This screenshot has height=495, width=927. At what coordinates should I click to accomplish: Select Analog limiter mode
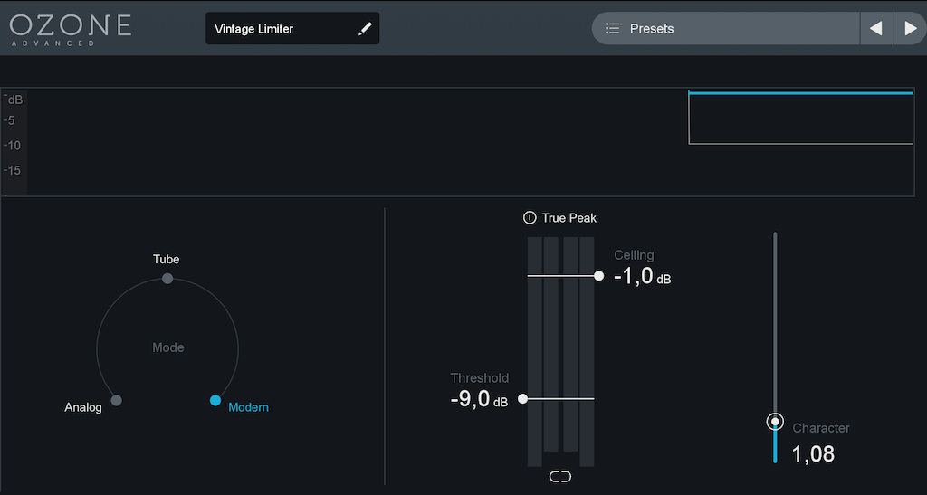coord(116,400)
